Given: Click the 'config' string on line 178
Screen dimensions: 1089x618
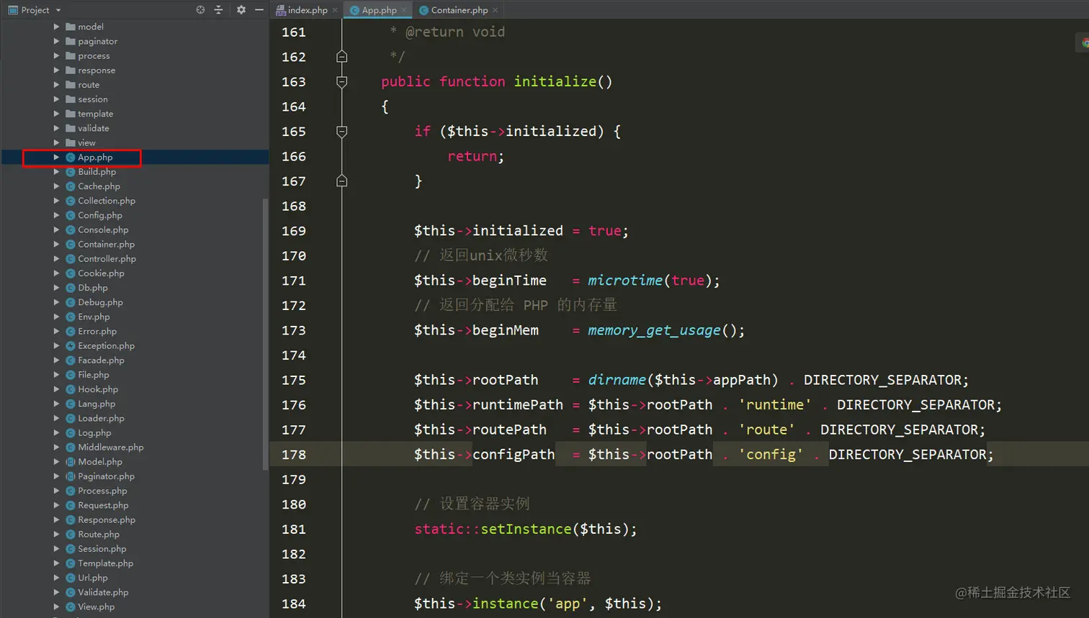Looking at the screenshot, I should click(x=771, y=455).
